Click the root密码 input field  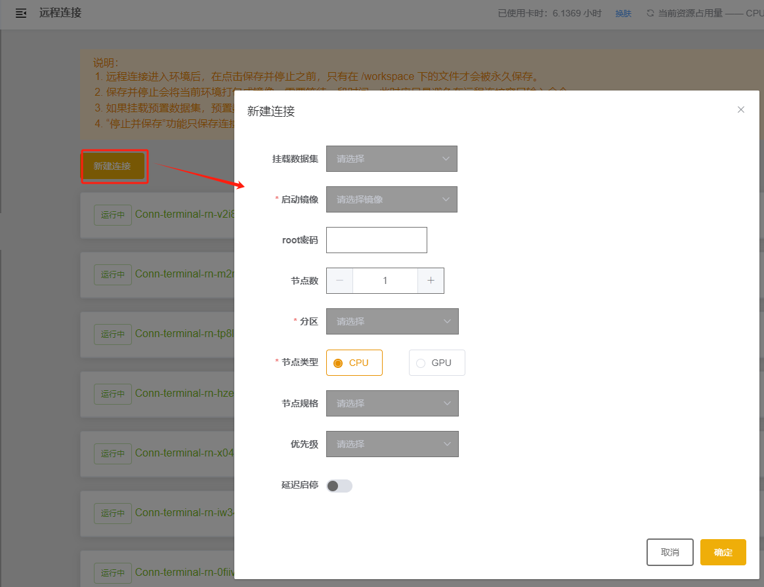[376, 240]
